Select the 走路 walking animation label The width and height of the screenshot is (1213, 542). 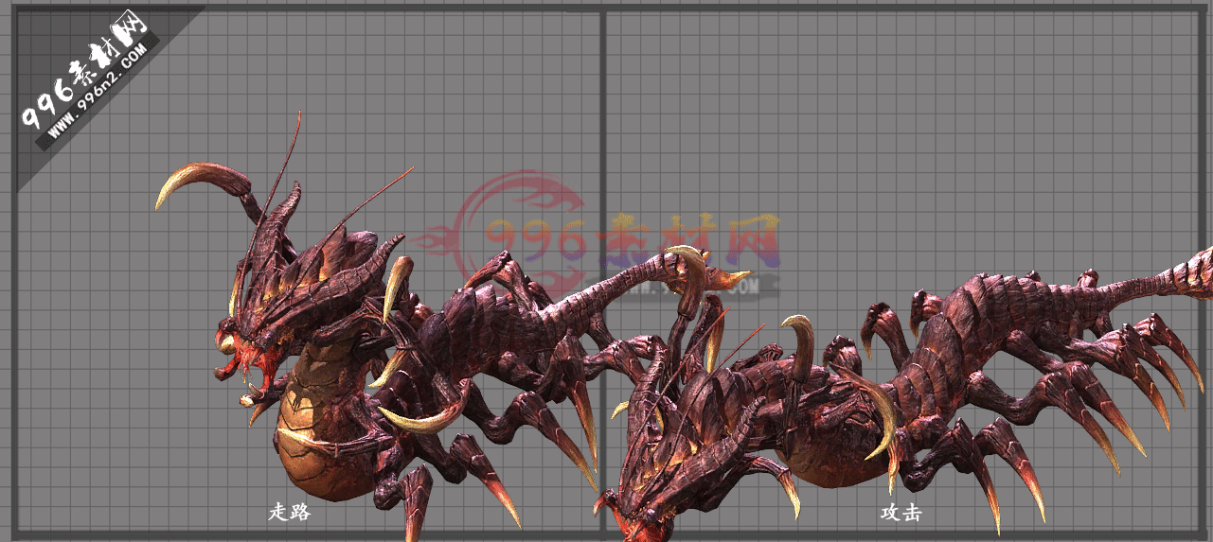(289, 512)
